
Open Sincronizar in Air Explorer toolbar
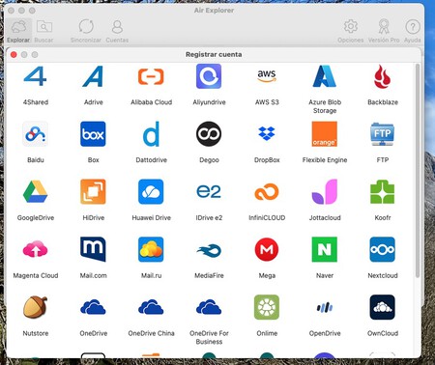point(86,31)
